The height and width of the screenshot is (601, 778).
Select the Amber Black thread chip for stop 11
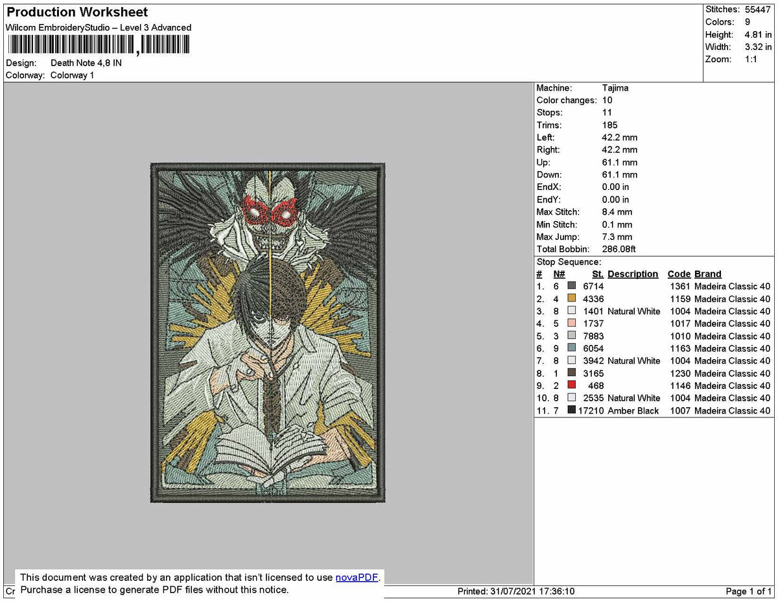(x=572, y=410)
